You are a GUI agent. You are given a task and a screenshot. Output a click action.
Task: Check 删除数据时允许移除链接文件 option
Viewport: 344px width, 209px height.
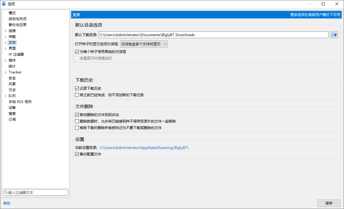(x=77, y=121)
